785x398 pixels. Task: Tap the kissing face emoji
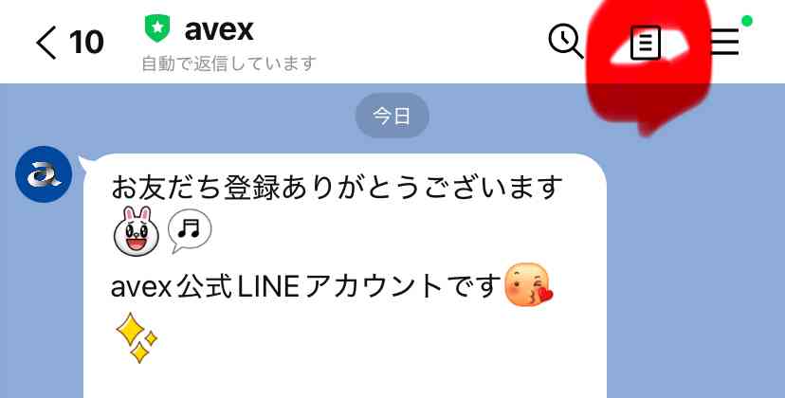point(528,285)
